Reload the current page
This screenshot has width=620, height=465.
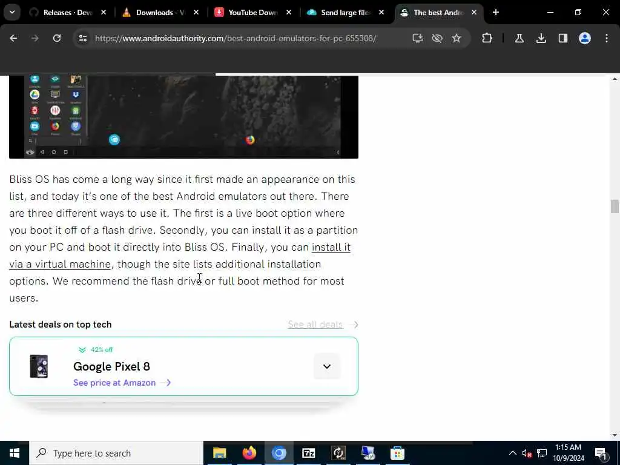pyautogui.click(x=57, y=38)
